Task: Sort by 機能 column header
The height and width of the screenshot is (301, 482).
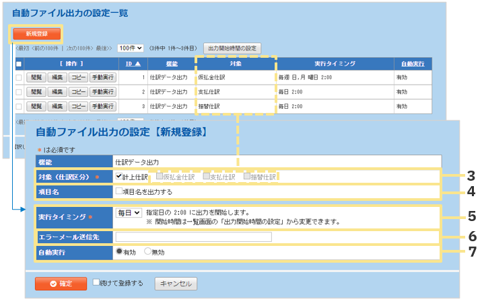Action: [x=171, y=64]
